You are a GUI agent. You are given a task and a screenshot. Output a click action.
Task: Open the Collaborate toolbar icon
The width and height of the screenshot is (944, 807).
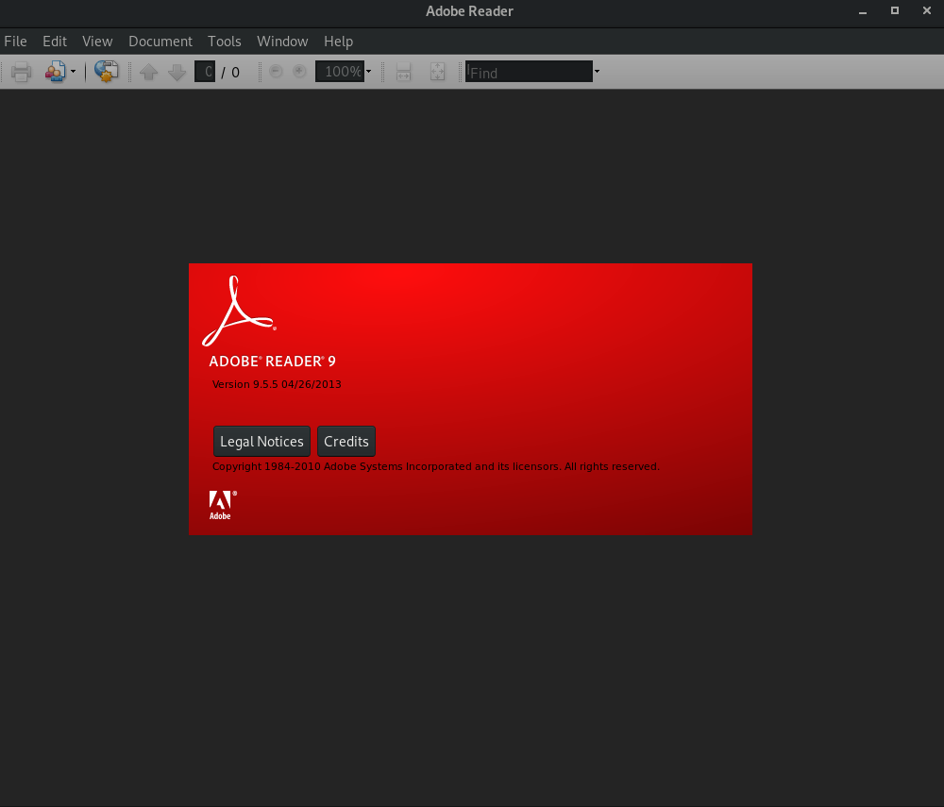tap(56, 72)
